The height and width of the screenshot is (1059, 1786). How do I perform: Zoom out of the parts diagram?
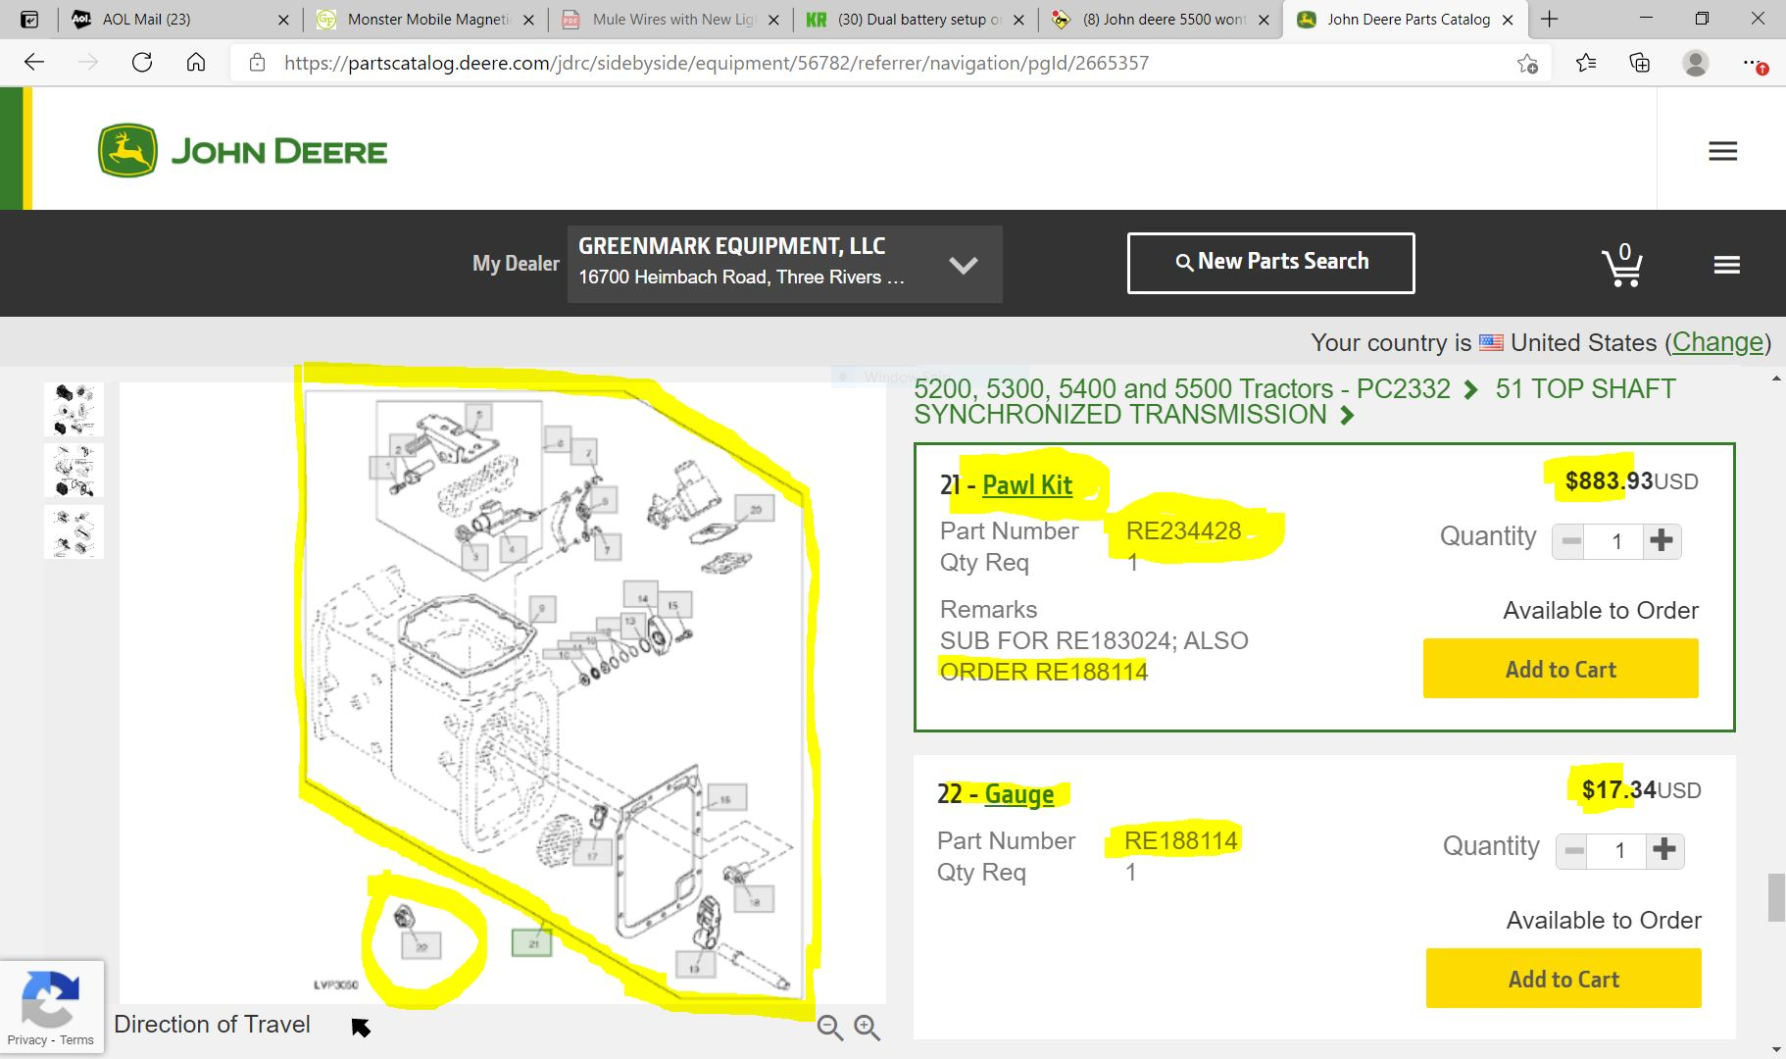(830, 1027)
